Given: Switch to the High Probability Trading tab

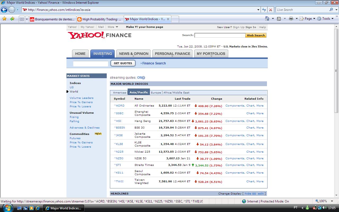Looking at the screenshot, I should point(100,19).
